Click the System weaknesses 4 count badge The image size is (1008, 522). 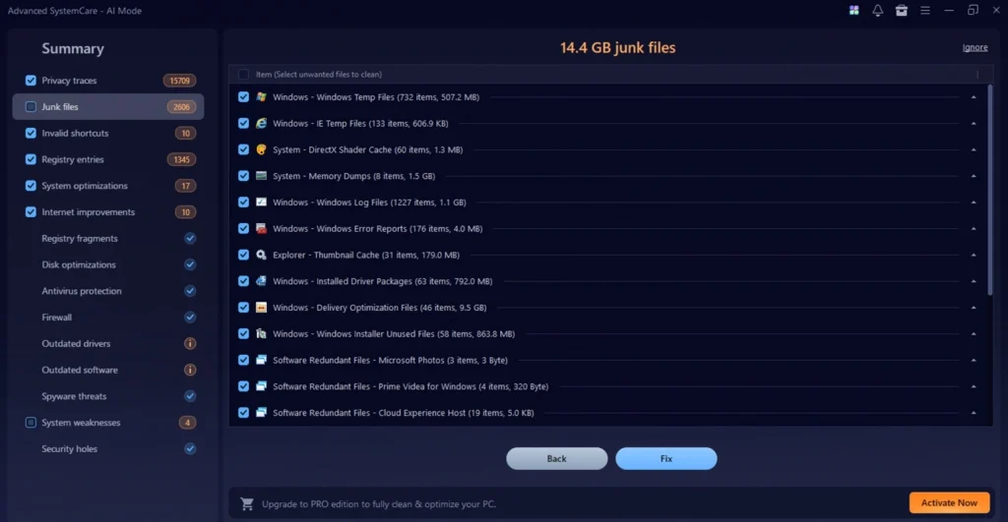[187, 423]
